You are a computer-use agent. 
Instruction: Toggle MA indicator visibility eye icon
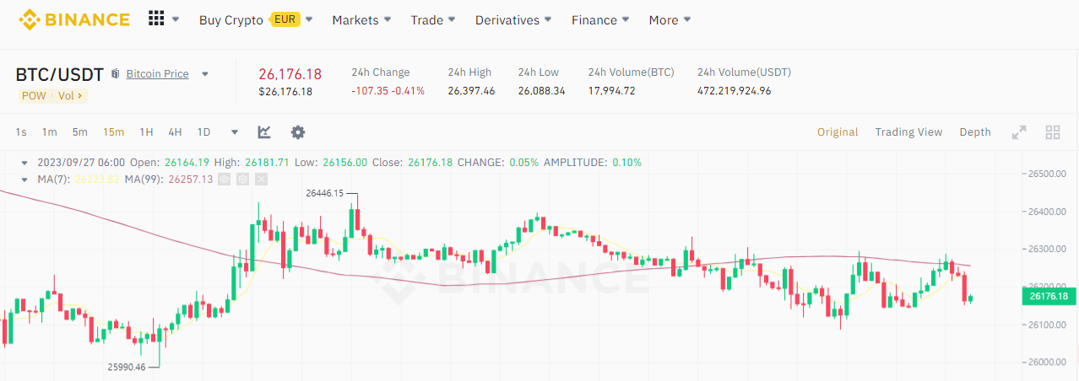click(225, 179)
